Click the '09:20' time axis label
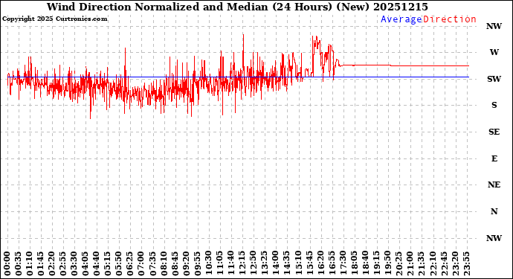Screen dimensions: 513x279 (x=186, y=264)
